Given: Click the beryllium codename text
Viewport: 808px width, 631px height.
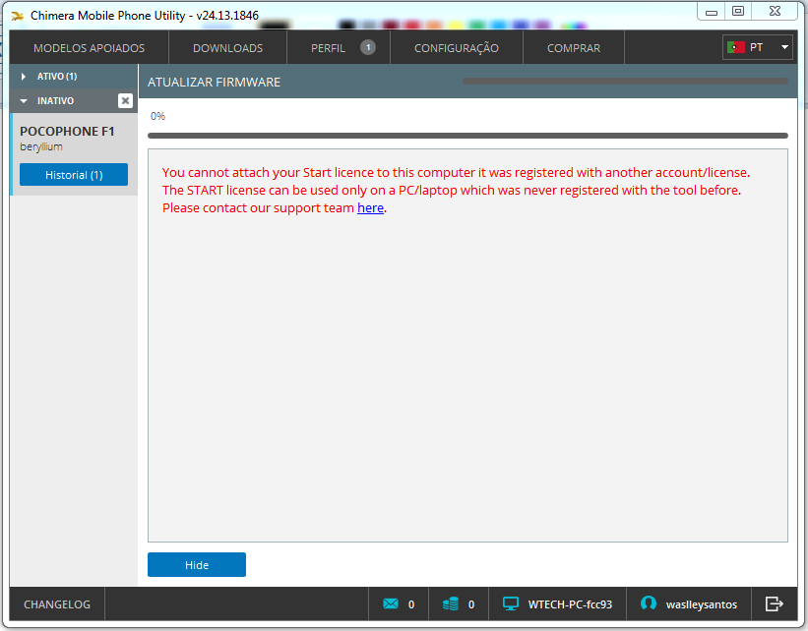Looking at the screenshot, I should tap(41, 147).
